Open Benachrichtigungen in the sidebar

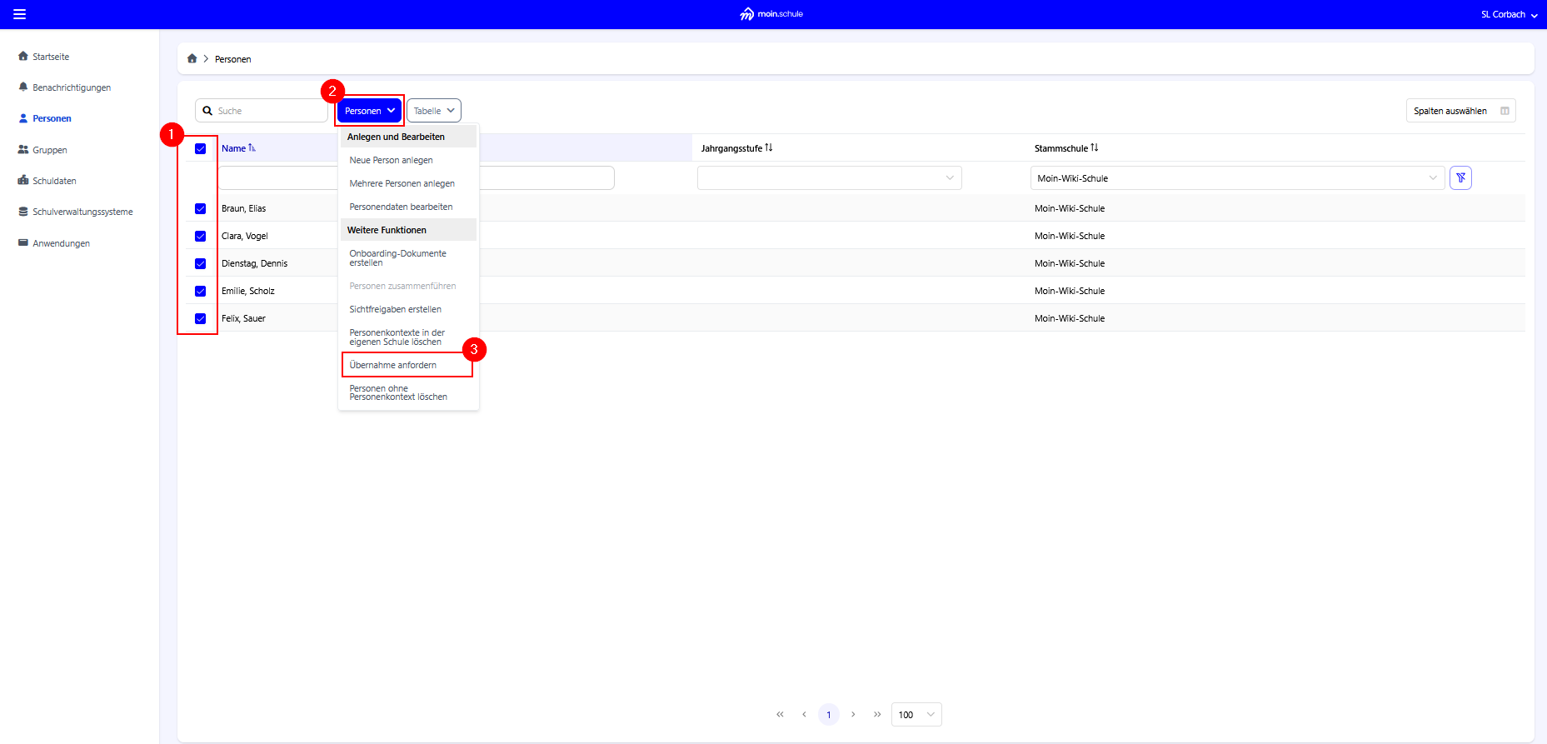(x=71, y=87)
